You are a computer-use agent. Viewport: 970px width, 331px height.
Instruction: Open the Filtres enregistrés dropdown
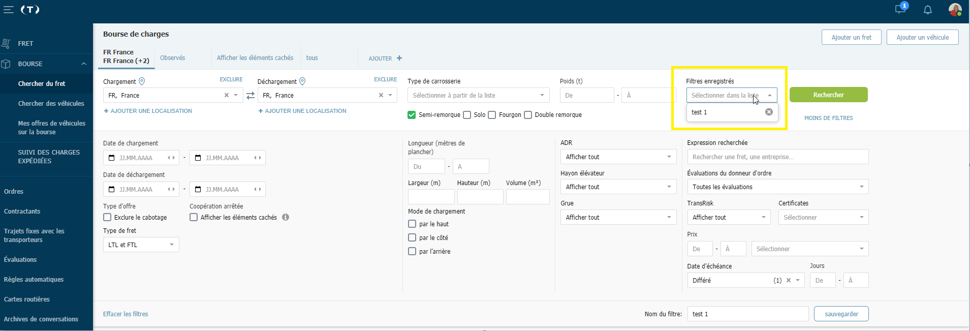(x=732, y=95)
